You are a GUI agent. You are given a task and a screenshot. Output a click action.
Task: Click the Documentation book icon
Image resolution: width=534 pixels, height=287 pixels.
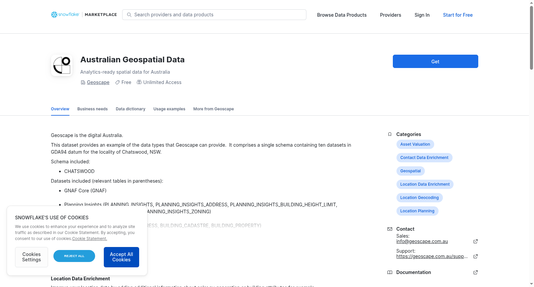click(389, 272)
